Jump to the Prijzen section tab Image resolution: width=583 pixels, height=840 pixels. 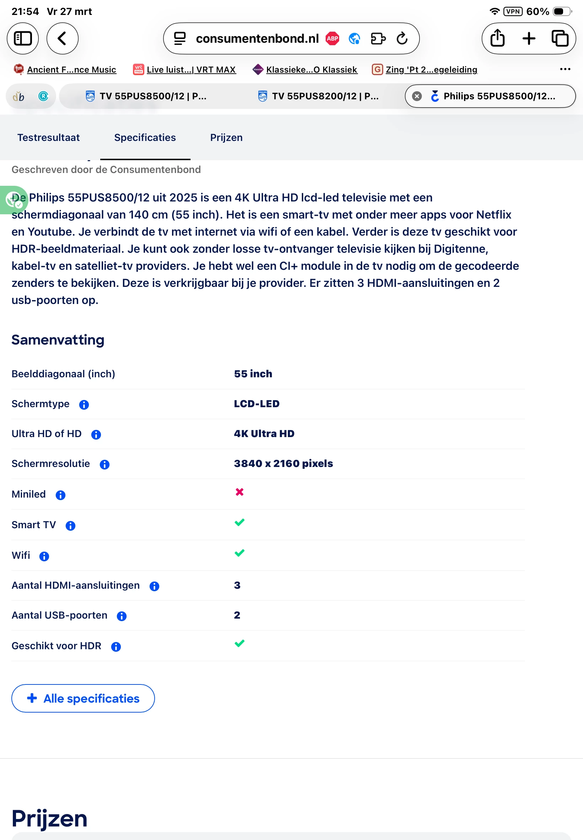(x=226, y=137)
